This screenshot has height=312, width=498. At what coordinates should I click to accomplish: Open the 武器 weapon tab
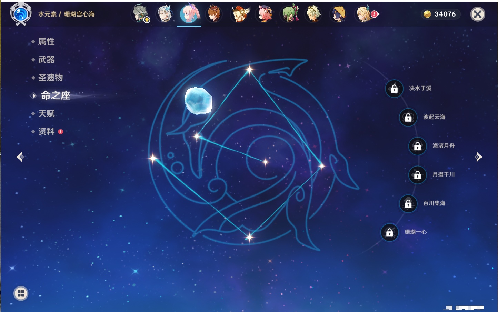pyautogui.click(x=46, y=60)
